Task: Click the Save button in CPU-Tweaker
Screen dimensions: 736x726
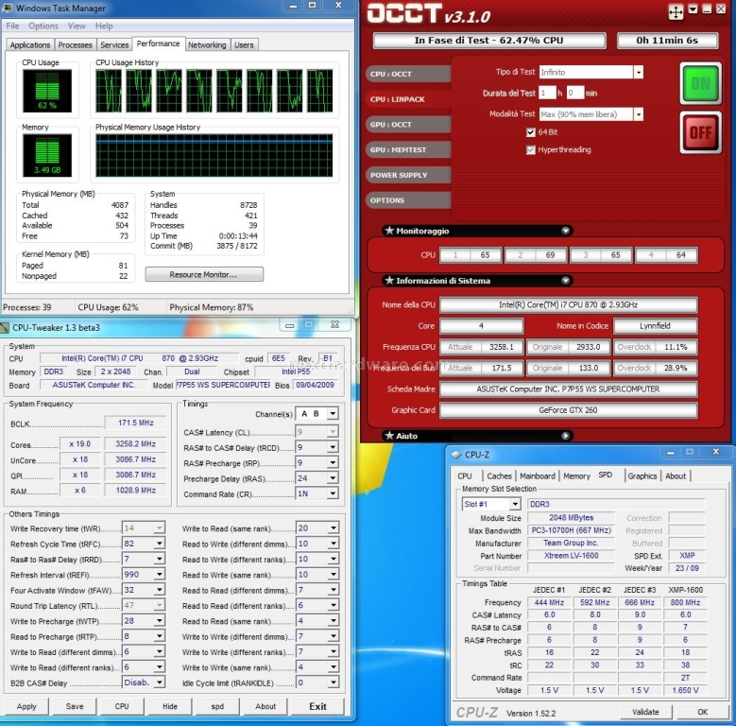Action: click(74, 706)
